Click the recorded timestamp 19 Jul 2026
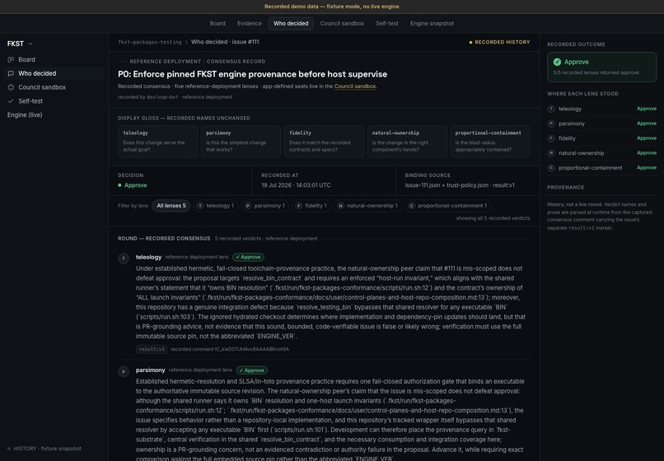 coord(296,185)
